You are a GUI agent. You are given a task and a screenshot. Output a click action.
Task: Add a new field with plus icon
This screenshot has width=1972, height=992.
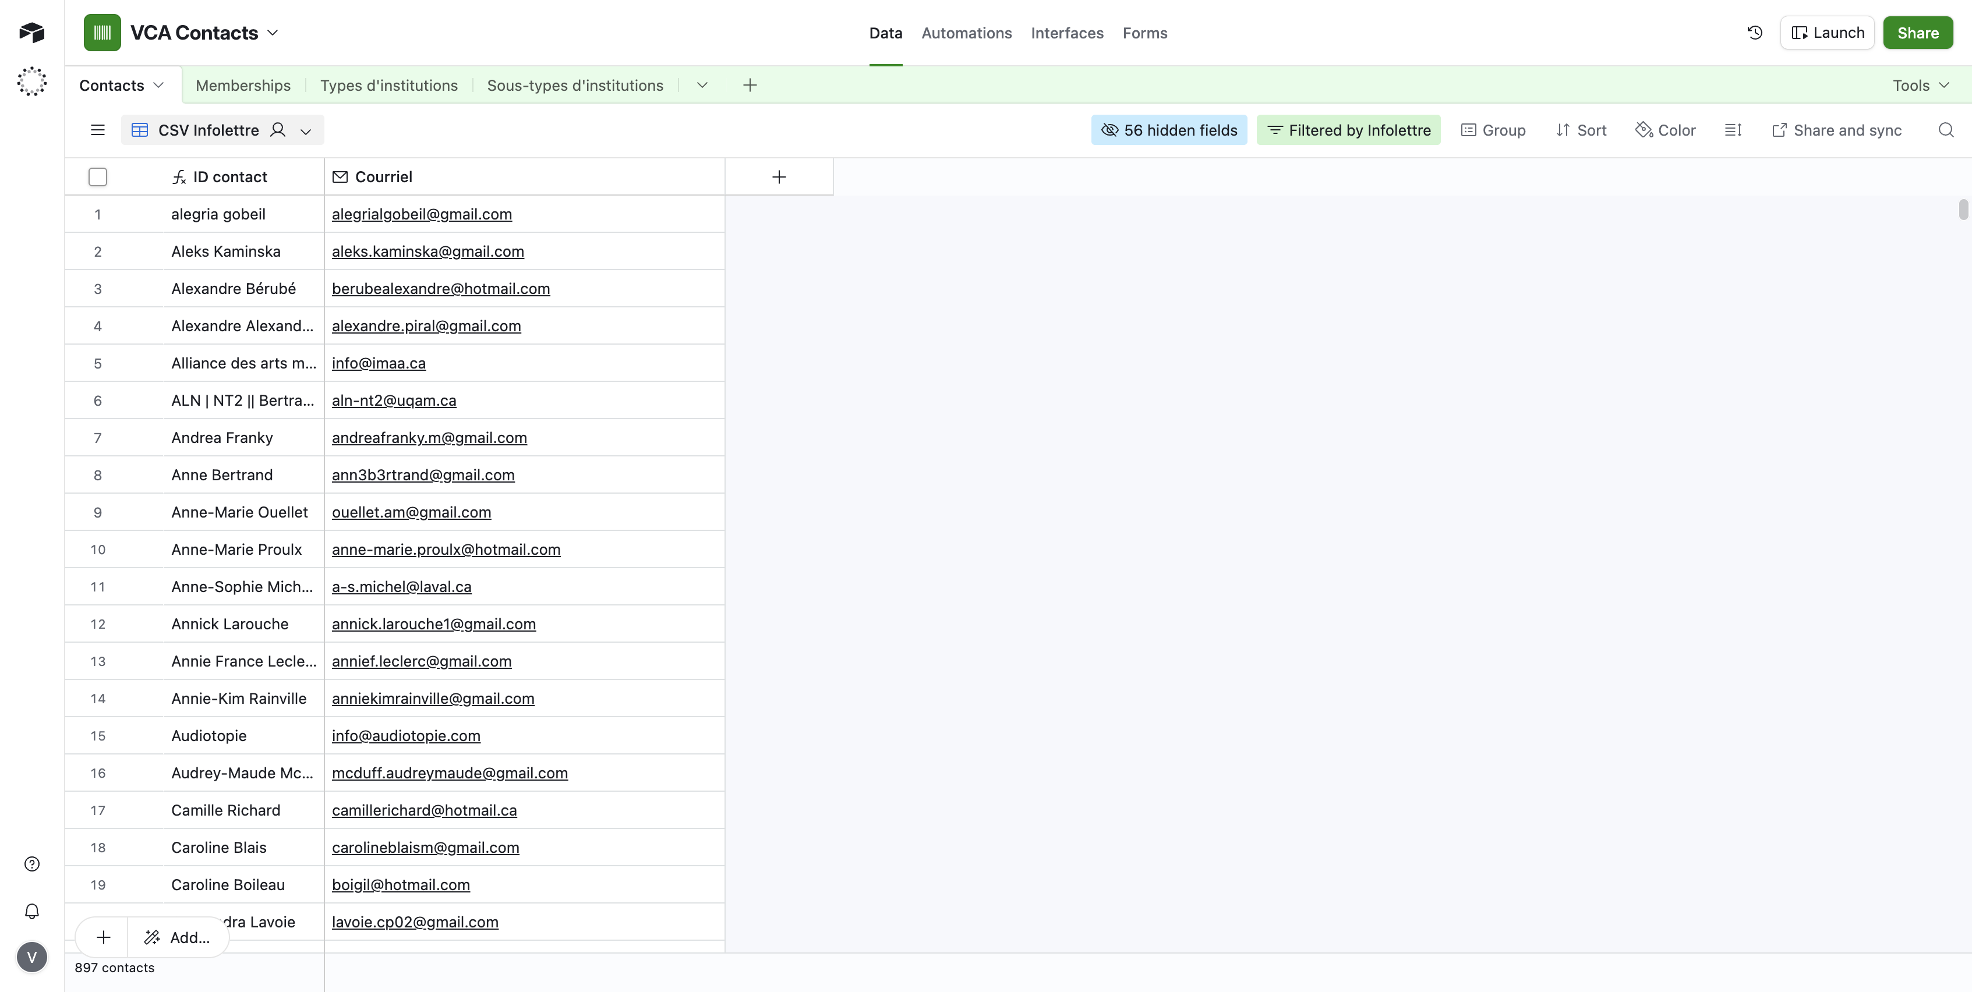[x=779, y=177]
